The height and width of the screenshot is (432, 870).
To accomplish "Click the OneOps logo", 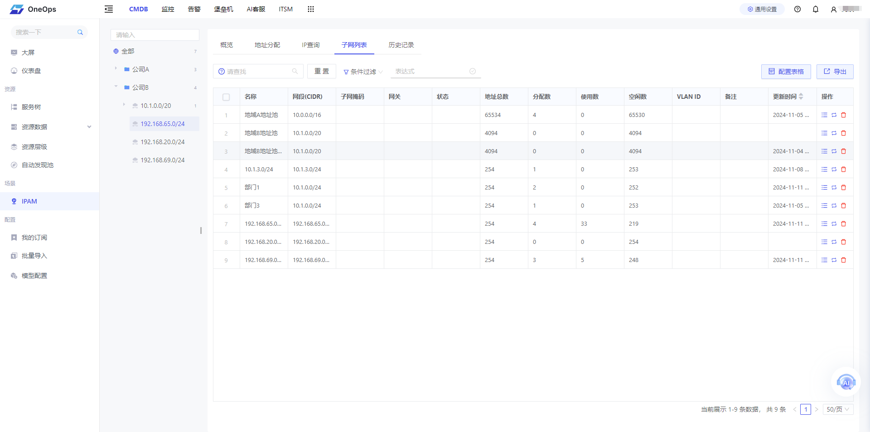I will point(33,9).
